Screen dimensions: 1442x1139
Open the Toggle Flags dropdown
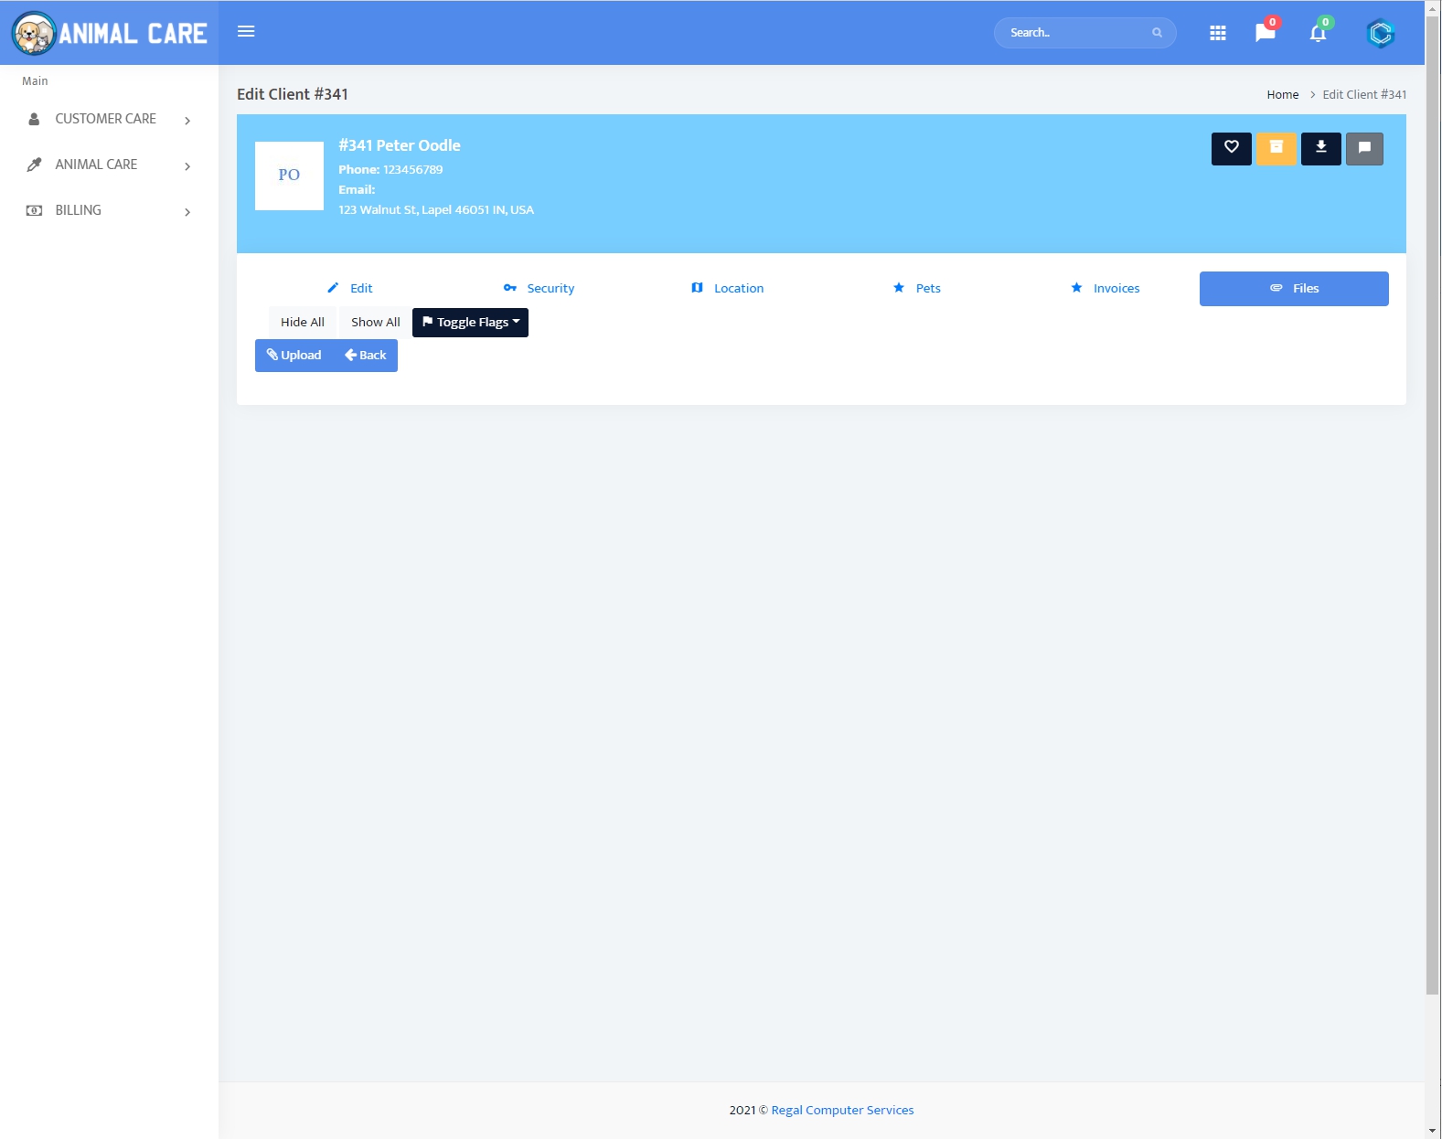coord(470,323)
